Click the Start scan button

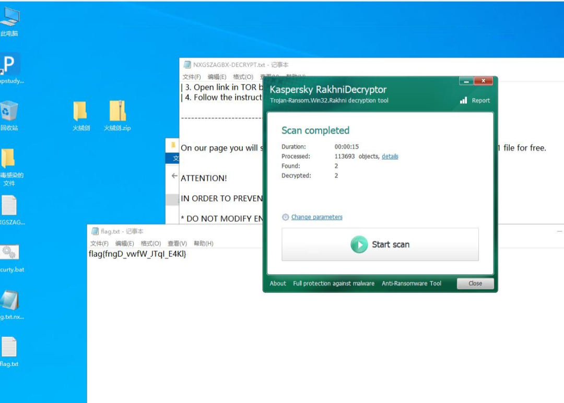click(x=380, y=244)
